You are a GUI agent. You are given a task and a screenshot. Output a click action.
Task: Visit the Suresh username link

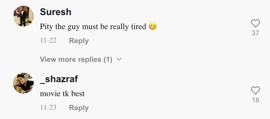click(x=56, y=12)
